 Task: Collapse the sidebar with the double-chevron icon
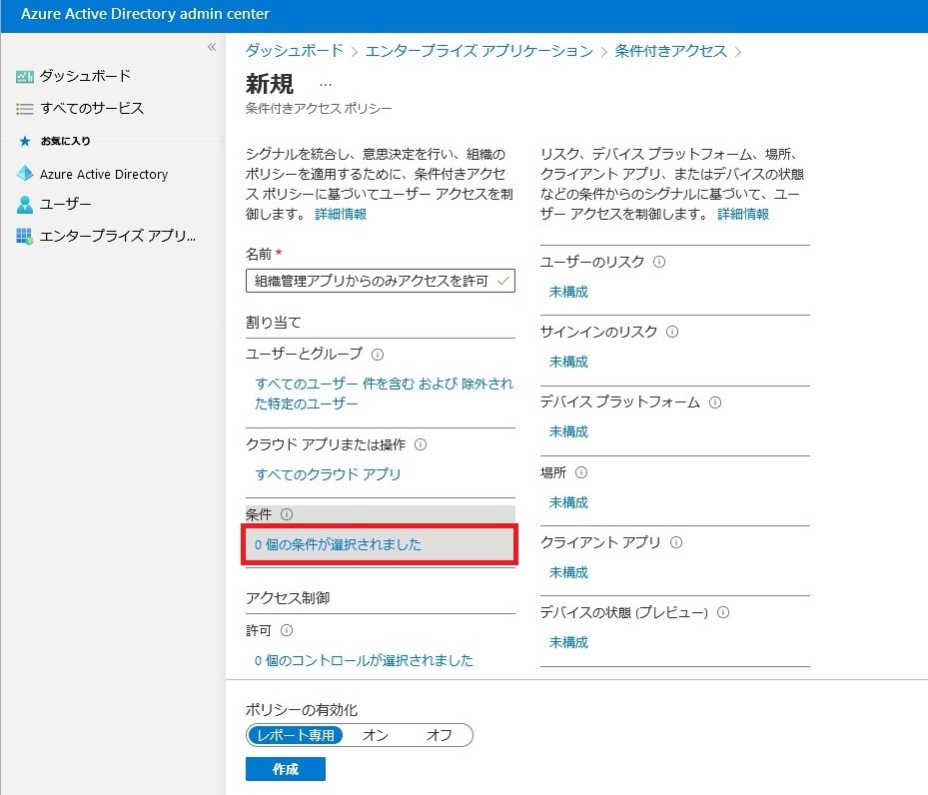point(212,47)
